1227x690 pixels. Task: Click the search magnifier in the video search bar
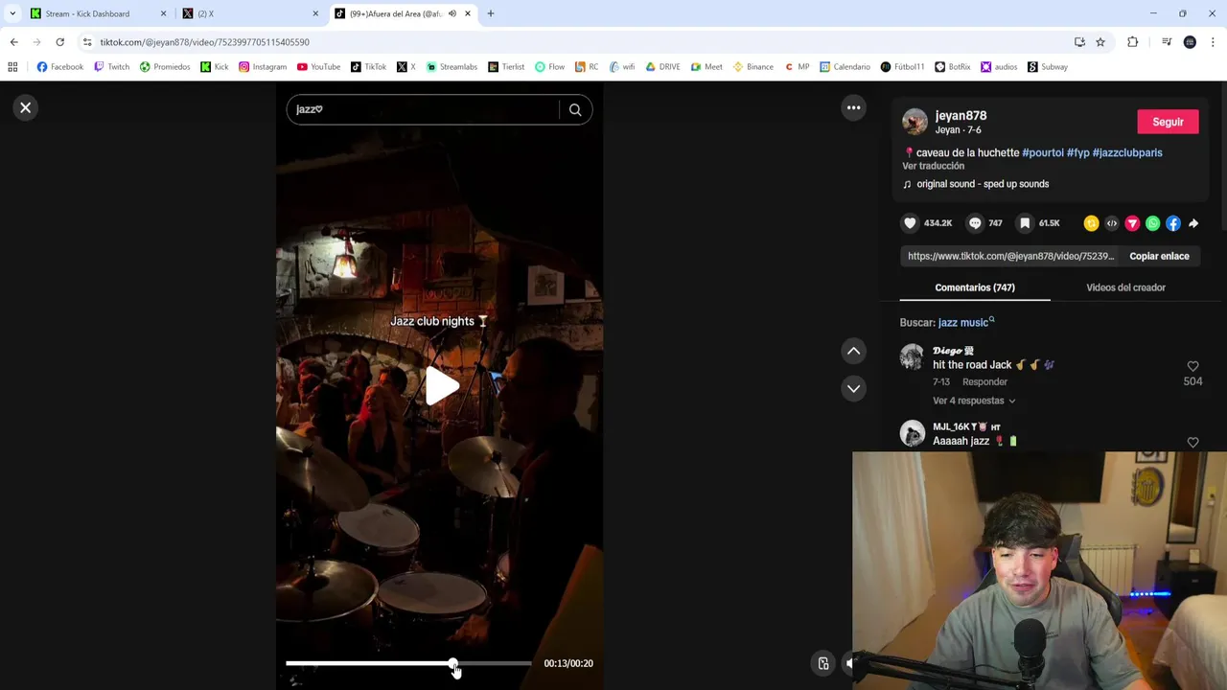pyautogui.click(x=575, y=110)
